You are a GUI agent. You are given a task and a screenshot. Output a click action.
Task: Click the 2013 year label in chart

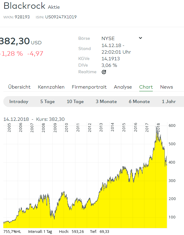click(101, 127)
